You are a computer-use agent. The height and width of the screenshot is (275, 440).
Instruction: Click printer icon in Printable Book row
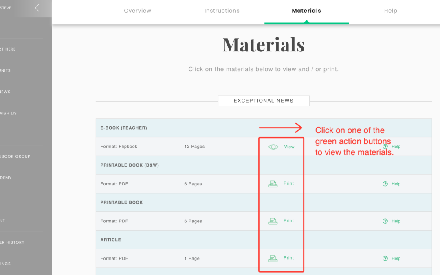coord(273,221)
